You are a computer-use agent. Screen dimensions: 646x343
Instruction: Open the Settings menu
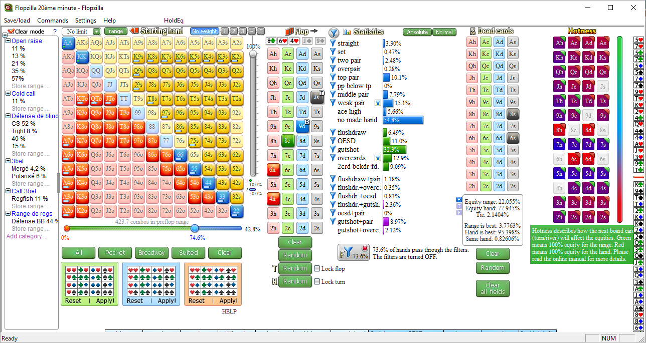coord(86,21)
